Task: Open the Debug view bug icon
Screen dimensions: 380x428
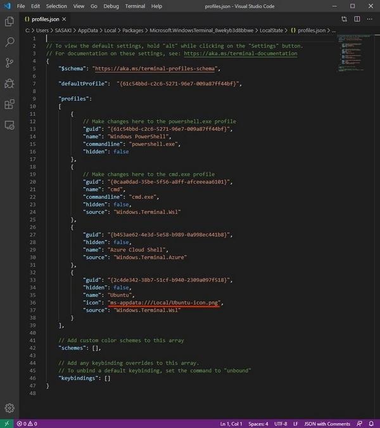Action: [9, 84]
